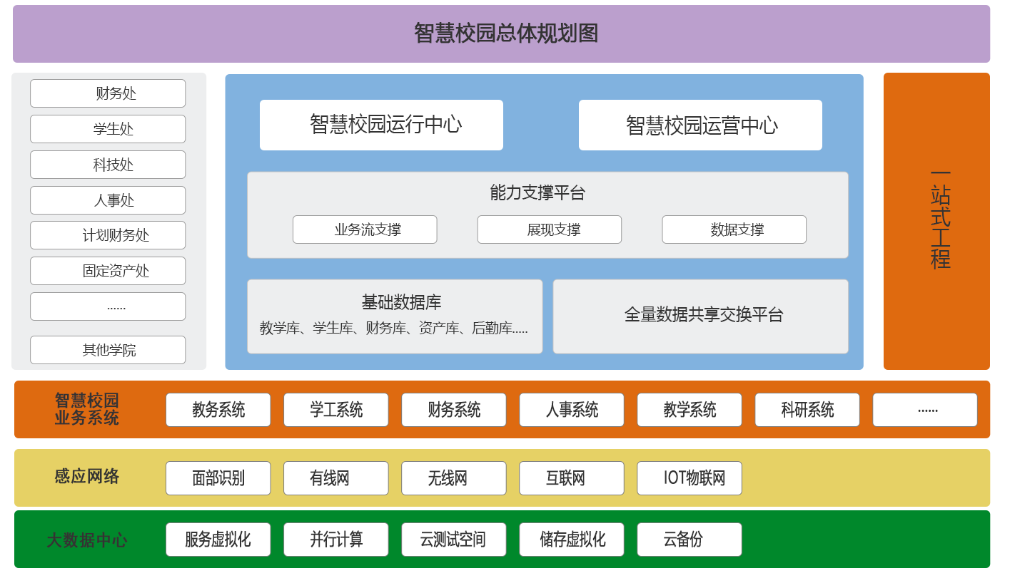The height and width of the screenshot is (578, 1010).
Task: Click the 人事系统 box
Action: (x=572, y=410)
